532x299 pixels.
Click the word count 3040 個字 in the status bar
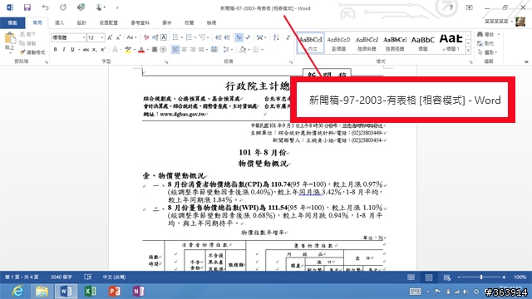point(62,277)
